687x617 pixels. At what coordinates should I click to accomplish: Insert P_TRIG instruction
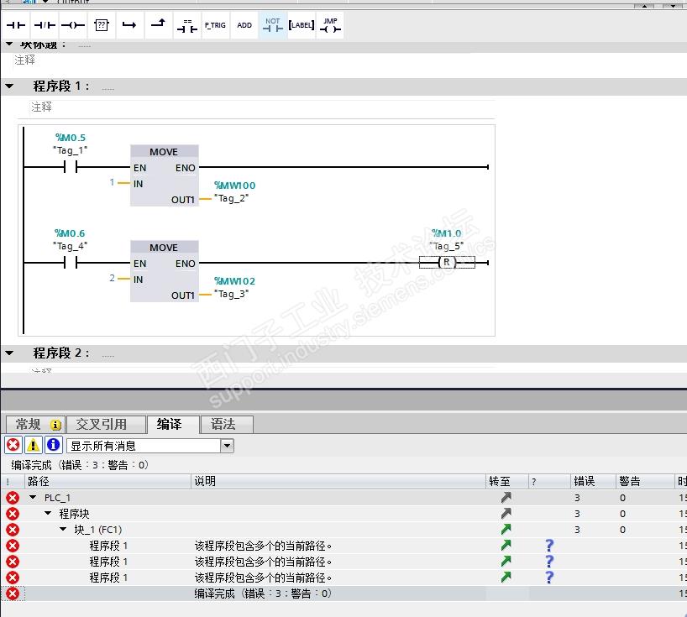[215, 25]
